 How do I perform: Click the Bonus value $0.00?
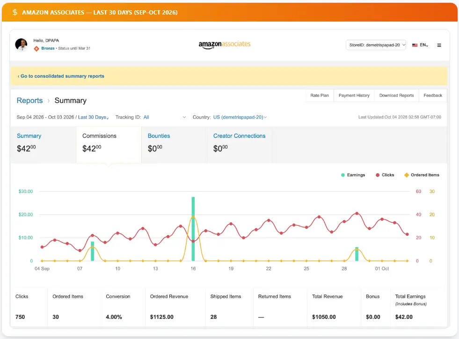pyautogui.click(x=373, y=317)
